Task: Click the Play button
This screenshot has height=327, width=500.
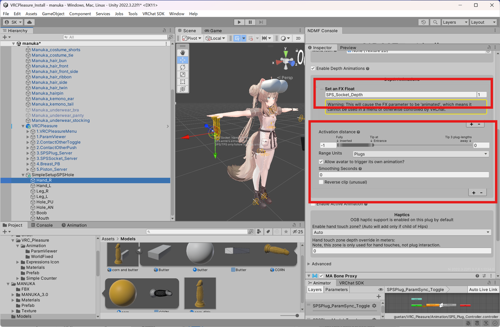Action: pos(239,22)
